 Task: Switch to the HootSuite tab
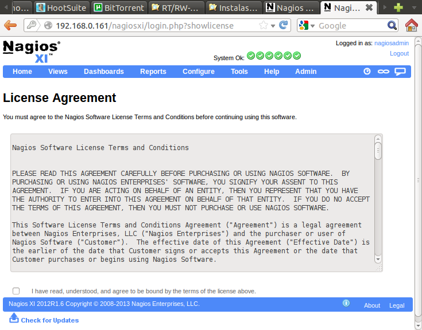tap(61, 7)
